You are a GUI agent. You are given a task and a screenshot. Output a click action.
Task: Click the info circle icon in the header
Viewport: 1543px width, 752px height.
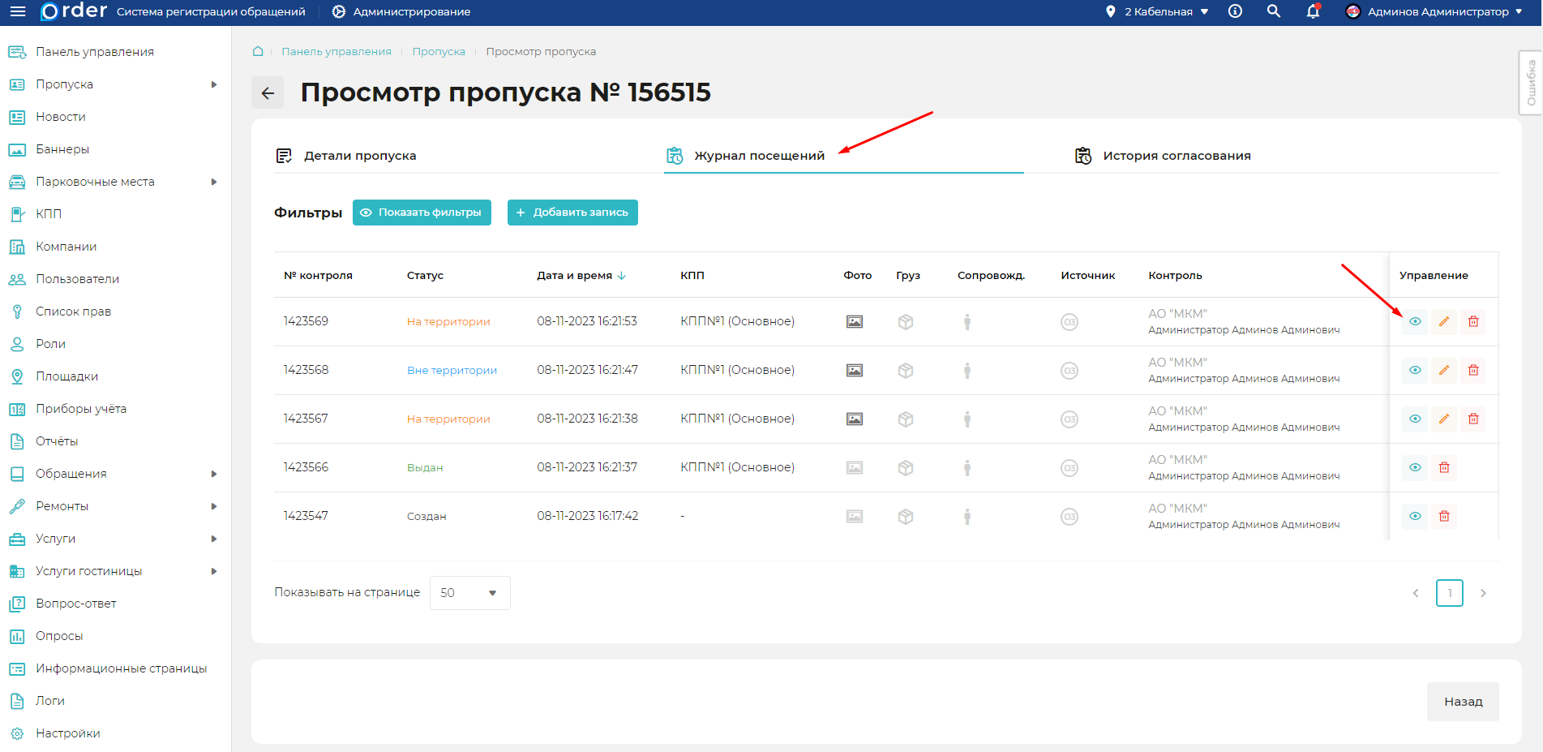(1235, 11)
